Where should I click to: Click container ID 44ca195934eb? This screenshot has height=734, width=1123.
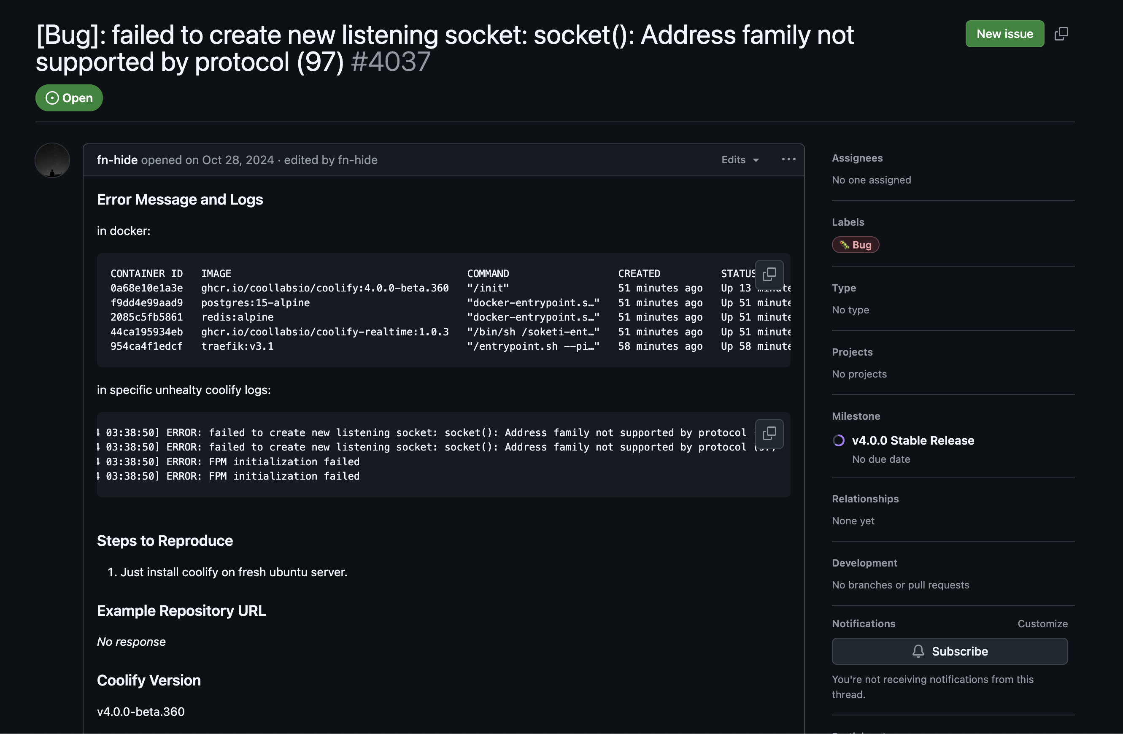coord(146,332)
